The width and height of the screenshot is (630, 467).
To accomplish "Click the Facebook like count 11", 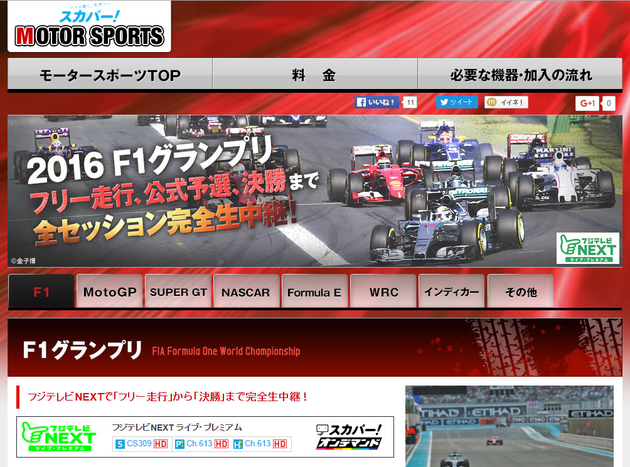I will [x=410, y=102].
